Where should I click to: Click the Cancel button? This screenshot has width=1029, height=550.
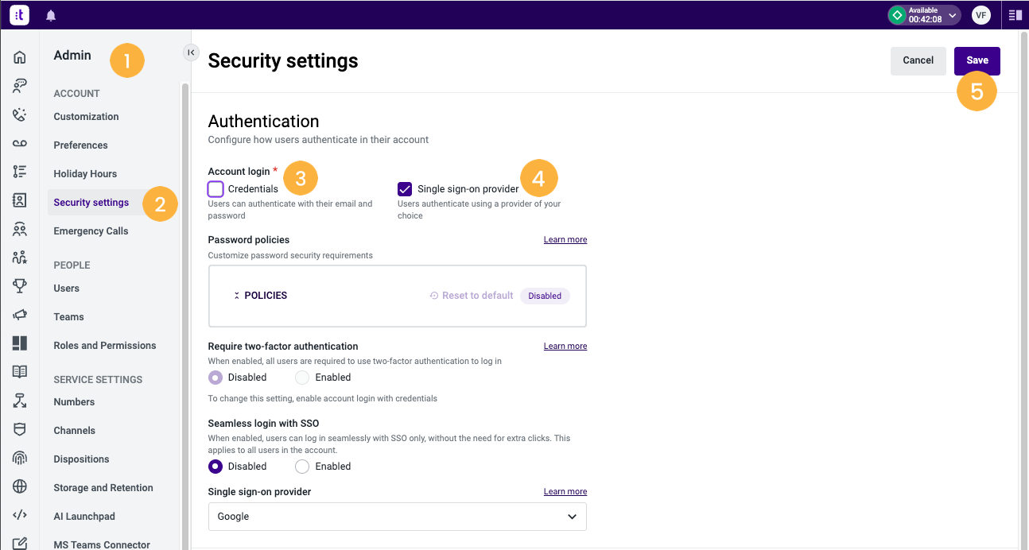coord(918,61)
